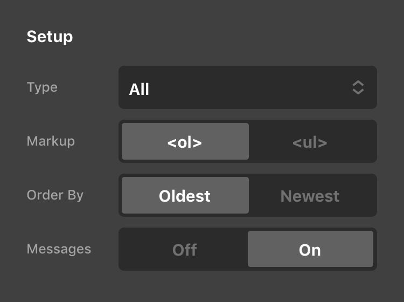Select the <ul> markup option
The image size is (404, 302).
tap(310, 142)
